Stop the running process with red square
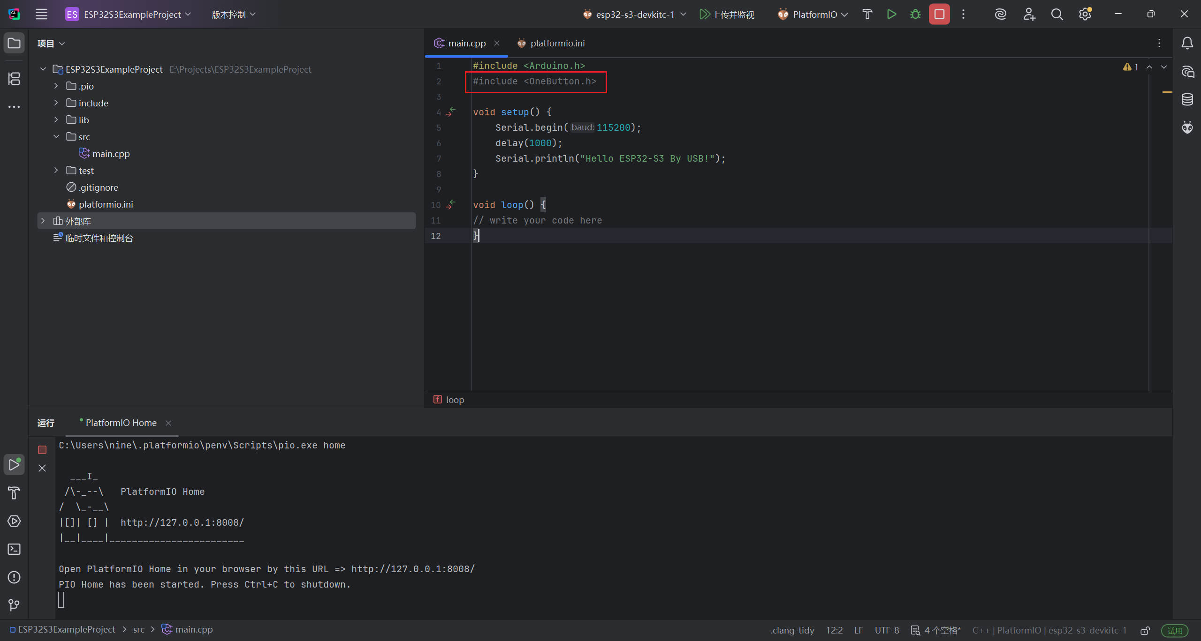This screenshot has height=641, width=1201. point(939,15)
